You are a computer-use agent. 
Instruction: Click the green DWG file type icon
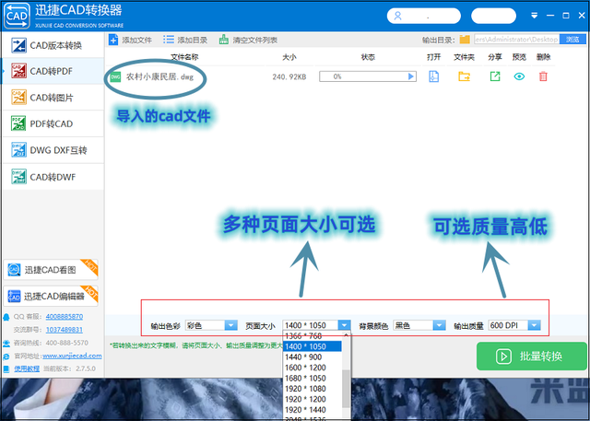point(115,77)
